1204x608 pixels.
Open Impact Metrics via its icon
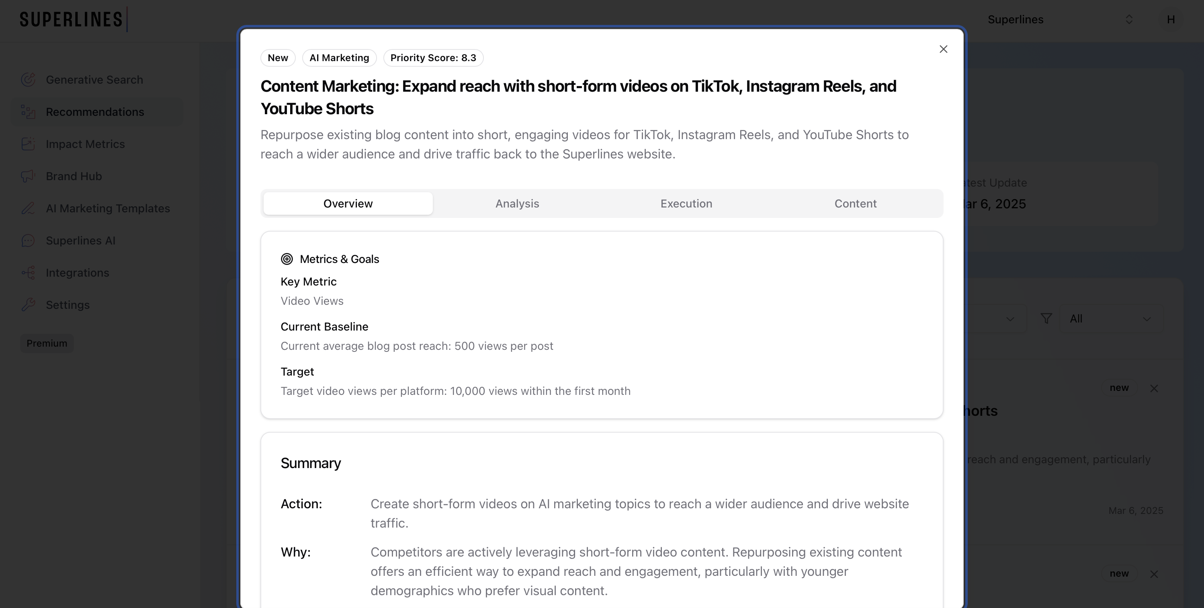pos(28,144)
